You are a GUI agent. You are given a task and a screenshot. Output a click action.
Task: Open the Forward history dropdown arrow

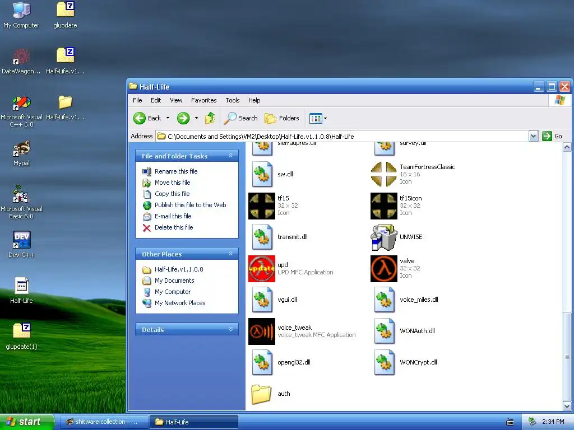197,118
